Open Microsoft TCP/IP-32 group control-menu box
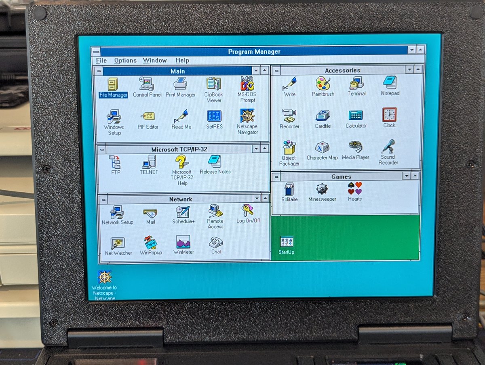485x365 pixels. [x=101, y=149]
